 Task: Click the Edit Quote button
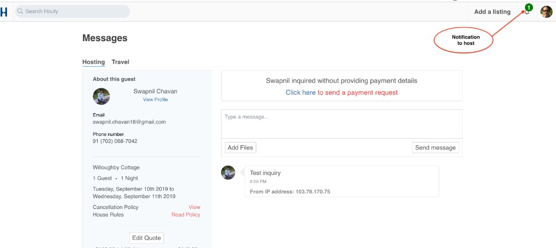(x=147, y=238)
